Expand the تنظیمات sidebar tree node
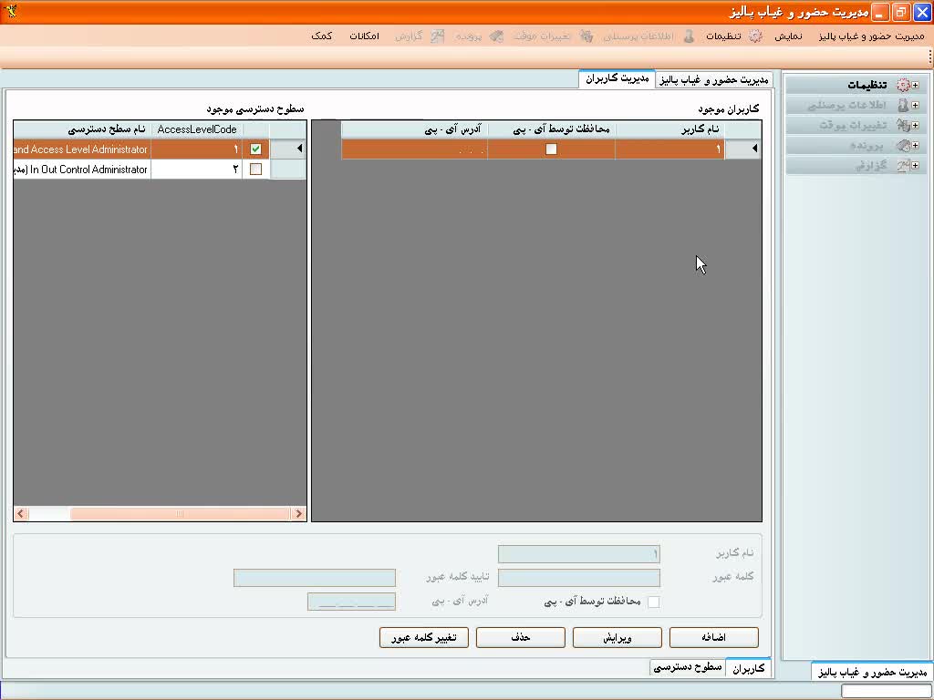This screenshot has width=934, height=700. click(x=915, y=85)
